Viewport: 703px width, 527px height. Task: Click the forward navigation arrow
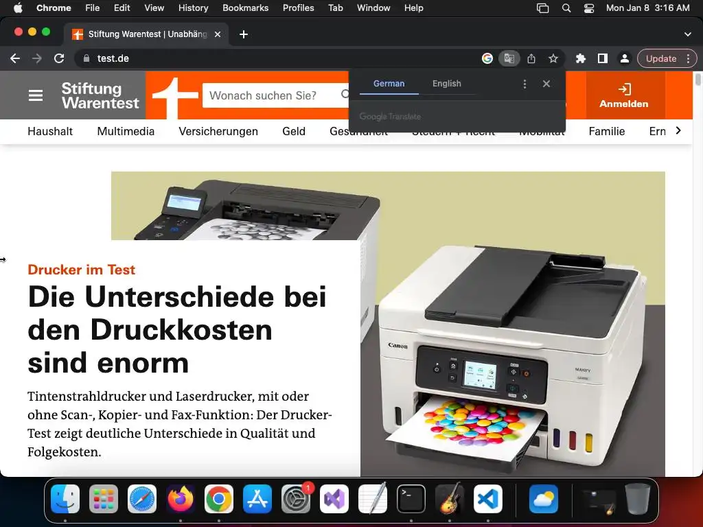37,58
